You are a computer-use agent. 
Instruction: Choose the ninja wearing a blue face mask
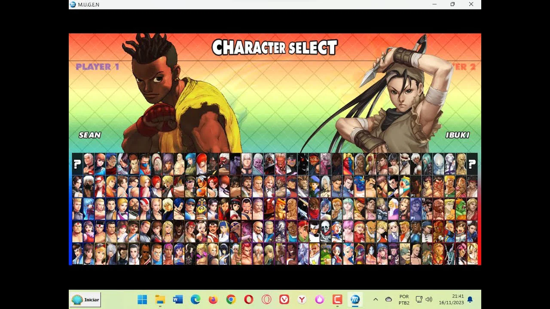click(x=145, y=164)
